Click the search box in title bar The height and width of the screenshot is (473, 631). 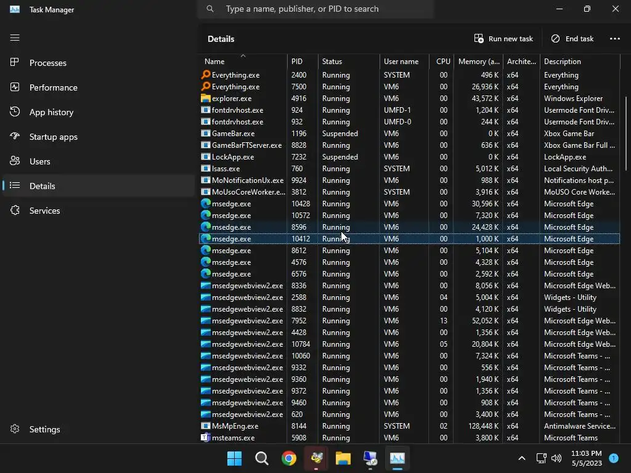[315, 9]
